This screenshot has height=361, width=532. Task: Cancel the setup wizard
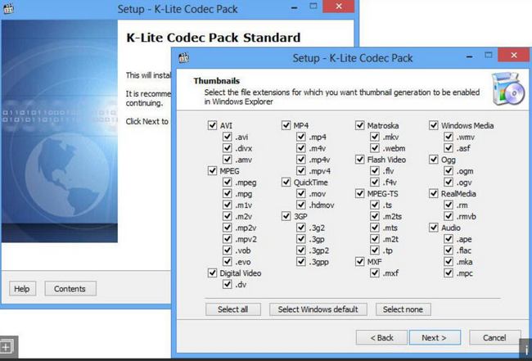pos(494,337)
